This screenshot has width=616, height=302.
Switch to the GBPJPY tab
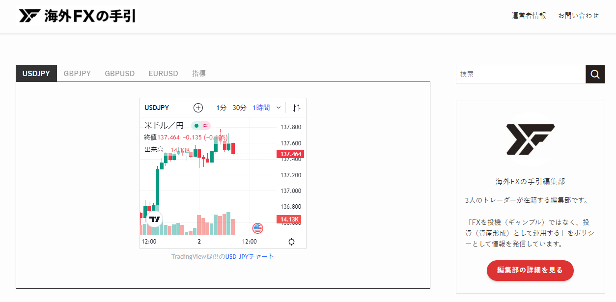point(77,74)
